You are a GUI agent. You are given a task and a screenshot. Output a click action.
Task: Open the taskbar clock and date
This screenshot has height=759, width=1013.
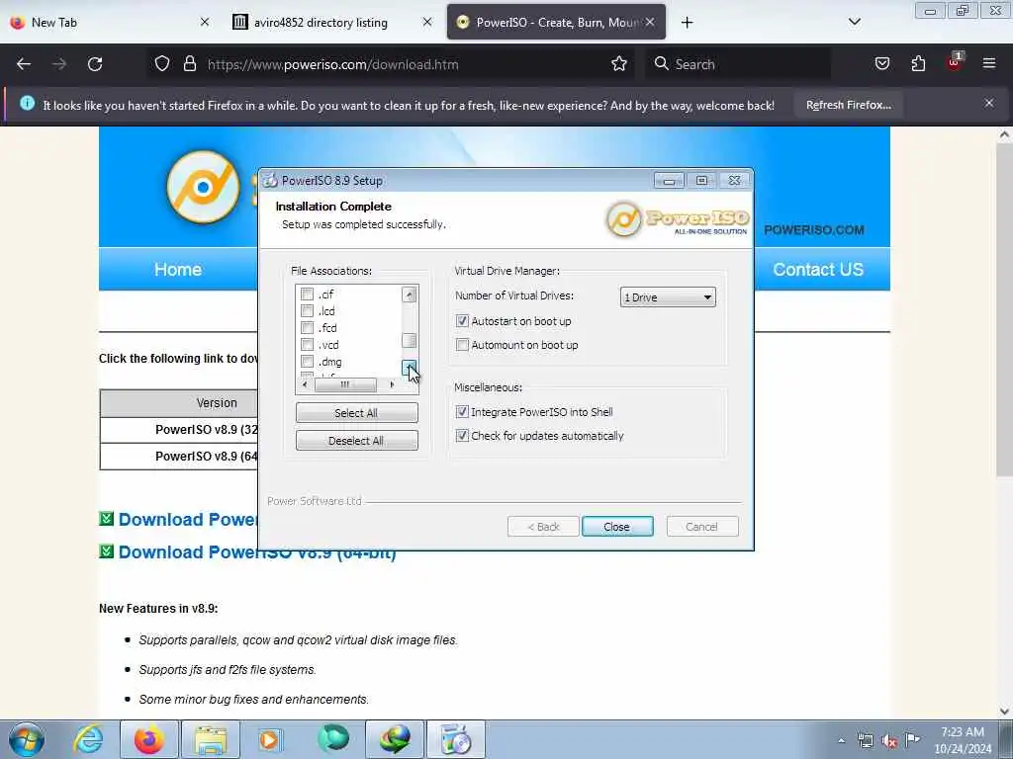pos(962,740)
